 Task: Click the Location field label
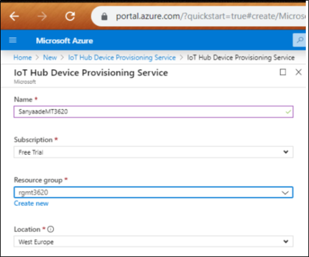27,230
